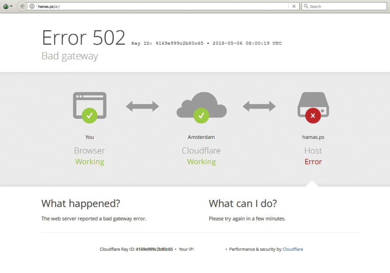Click the magnifying glass search icon
Image resolution: width=390 pixels, height=273 pixels.
(306, 6)
